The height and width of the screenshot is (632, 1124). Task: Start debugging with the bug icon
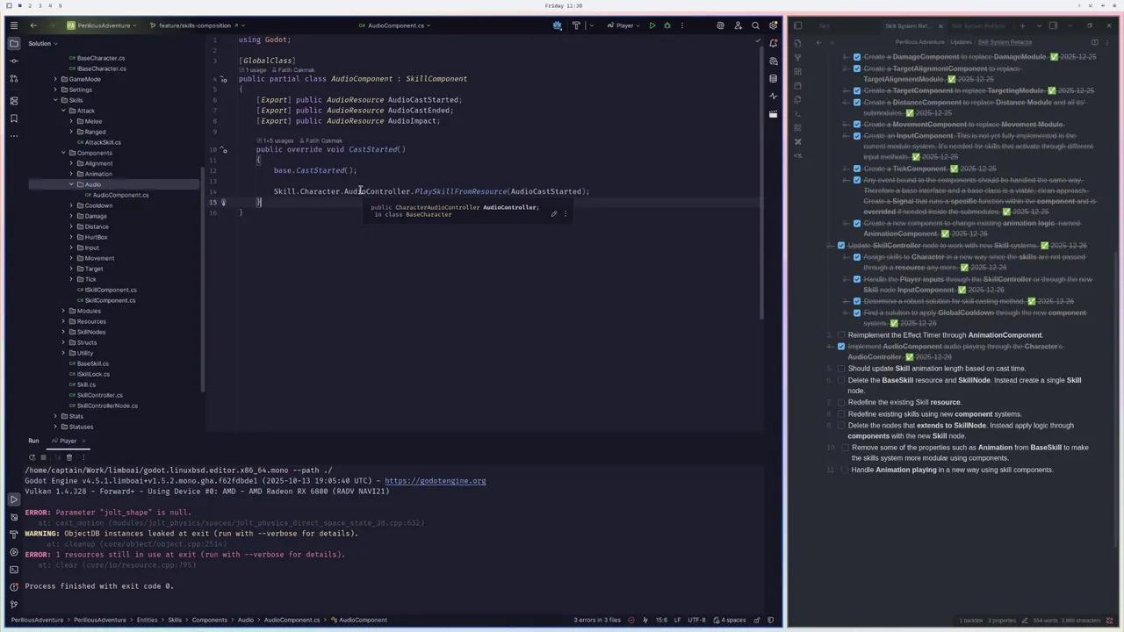(x=666, y=25)
